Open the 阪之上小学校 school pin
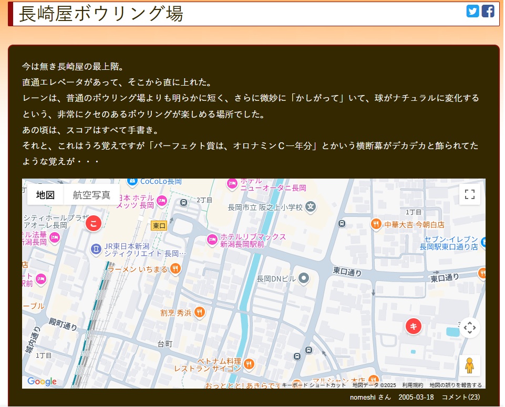The width and height of the screenshot is (505, 407). pyautogui.click(x=311, y=206)
